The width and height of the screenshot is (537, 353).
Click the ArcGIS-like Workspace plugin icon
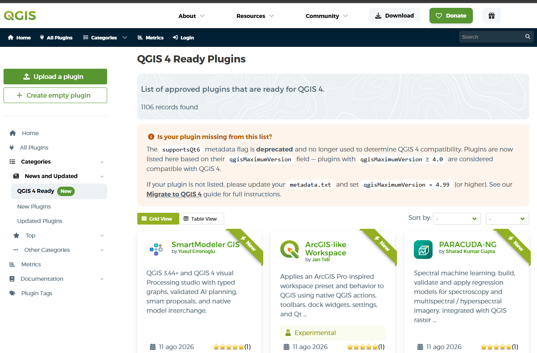290,249
